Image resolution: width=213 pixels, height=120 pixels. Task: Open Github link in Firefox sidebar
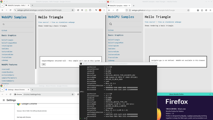pos(111,30)
